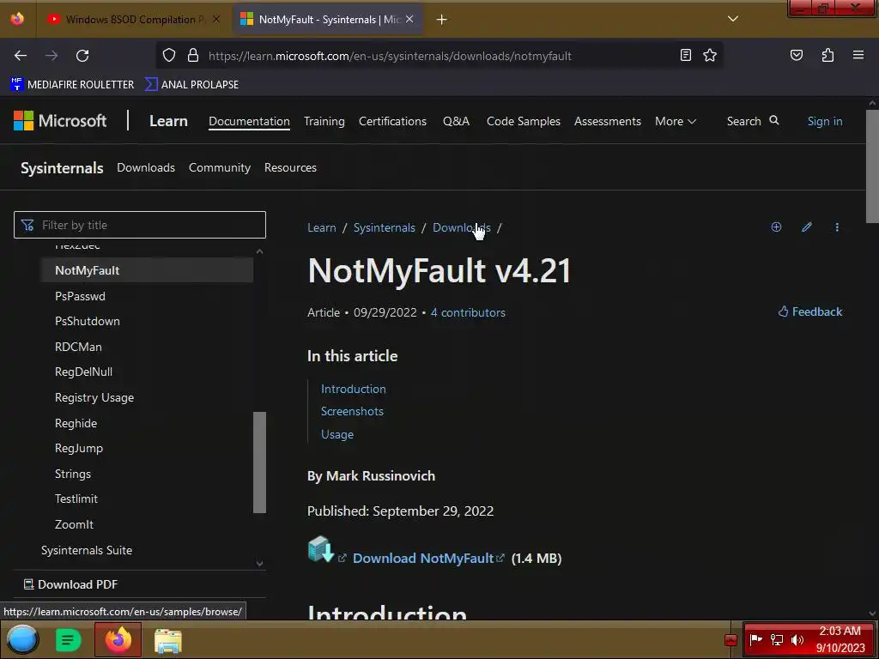Image resolution: width=879 pixels, height=659 pixels.
Task: Select NotMyFault in the sidebar tree
Action: (x=147, y=270)
